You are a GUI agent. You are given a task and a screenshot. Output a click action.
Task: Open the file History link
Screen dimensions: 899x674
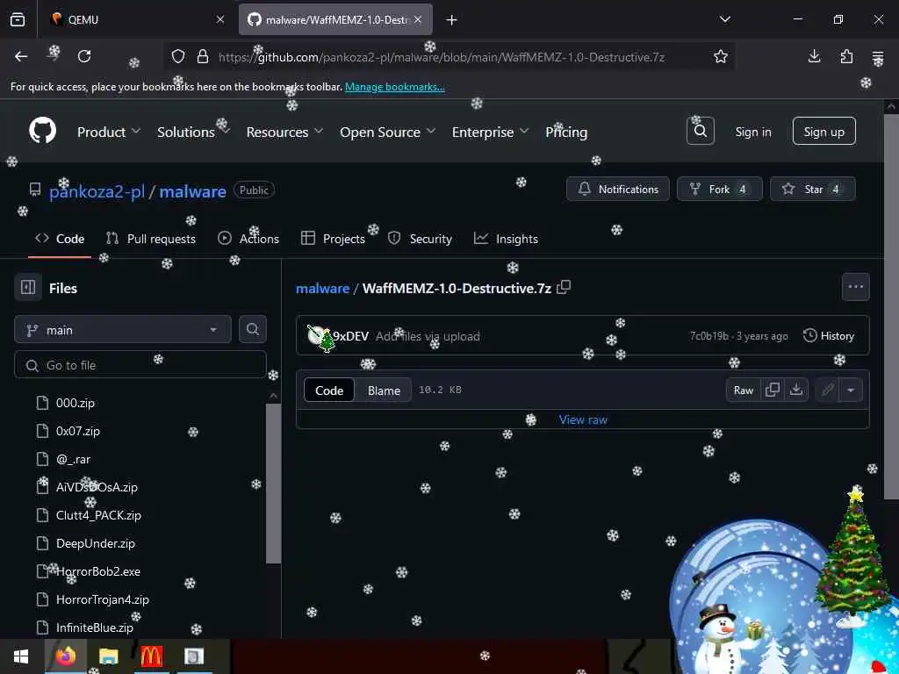pyautogui.click(x=829, y=336)
